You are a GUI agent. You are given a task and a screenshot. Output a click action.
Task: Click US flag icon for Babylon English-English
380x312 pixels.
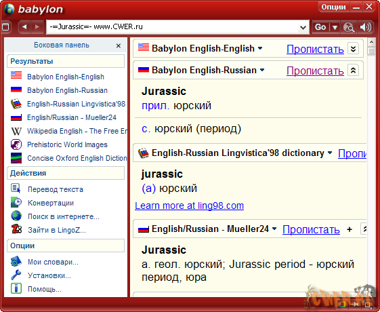(16, 75)
